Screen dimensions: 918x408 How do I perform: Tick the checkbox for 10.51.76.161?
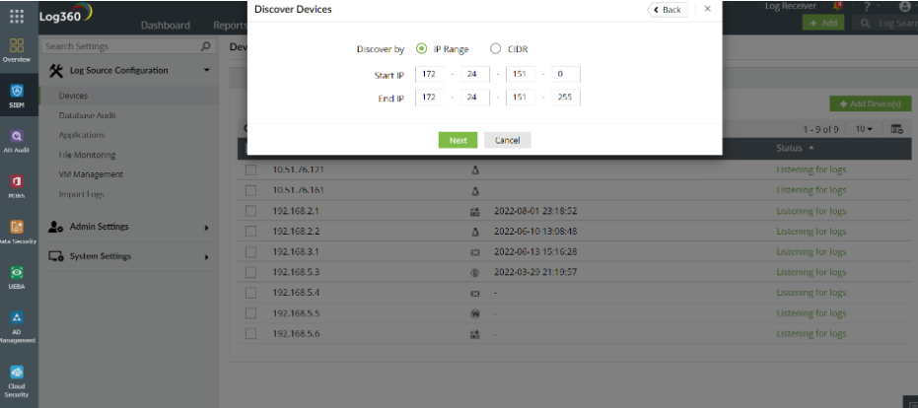tap(250, 190)
